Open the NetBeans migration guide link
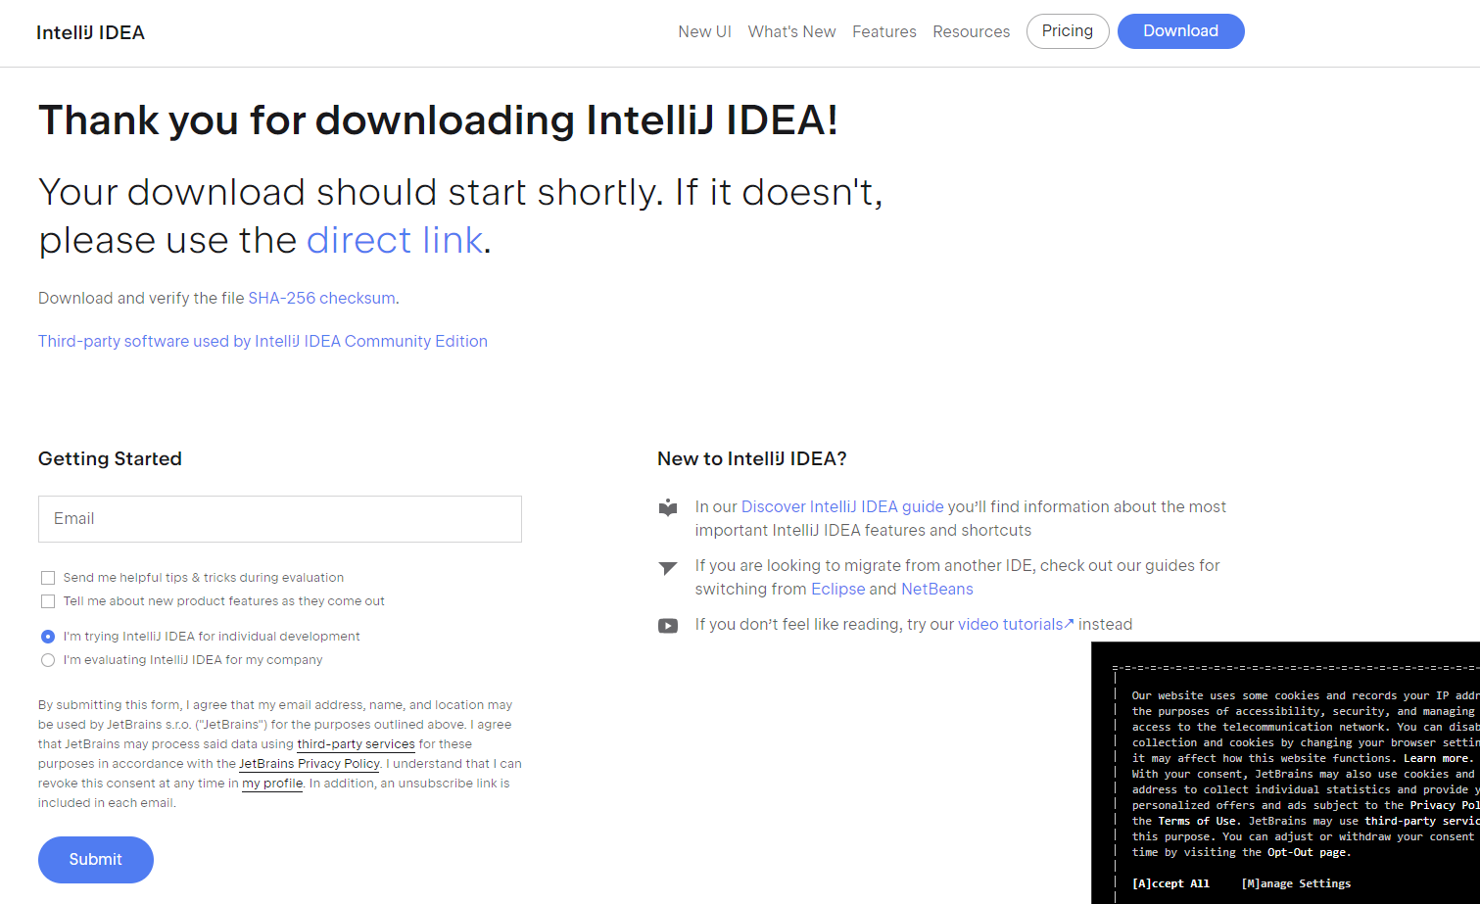The image size is (1480, 904). pos(937,589)
